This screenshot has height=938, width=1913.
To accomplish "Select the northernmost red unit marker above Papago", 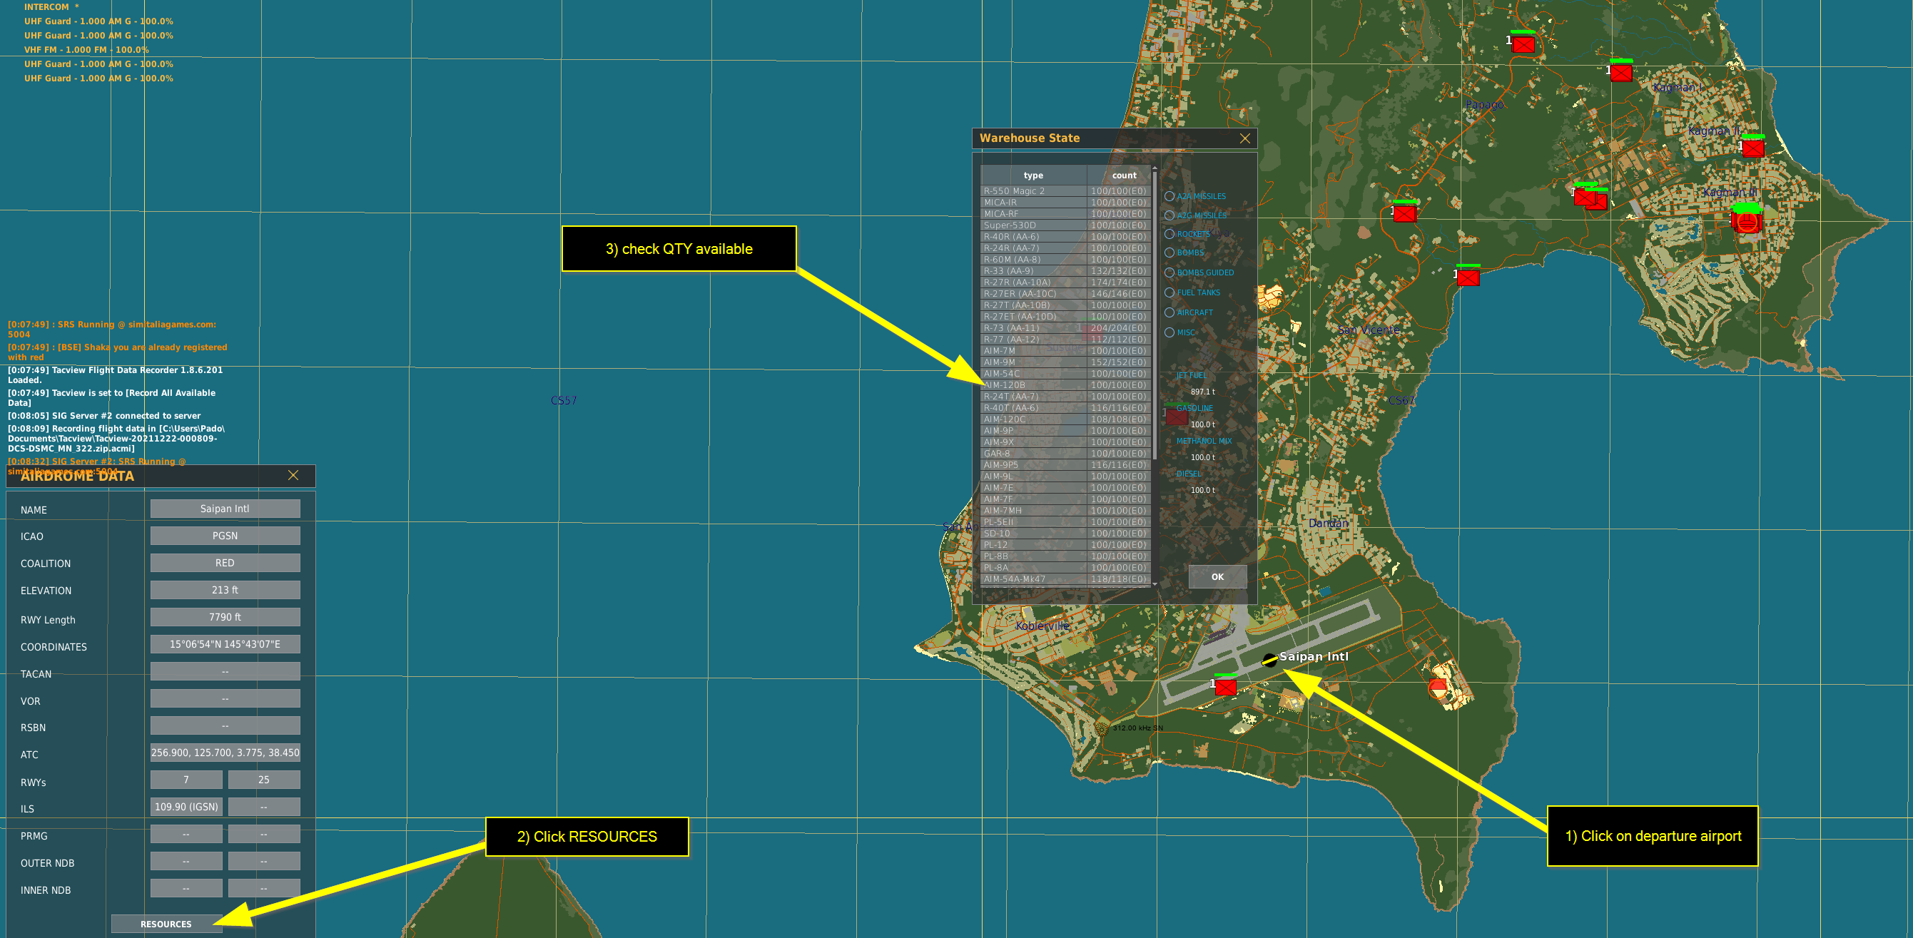I will [1523, 44].
